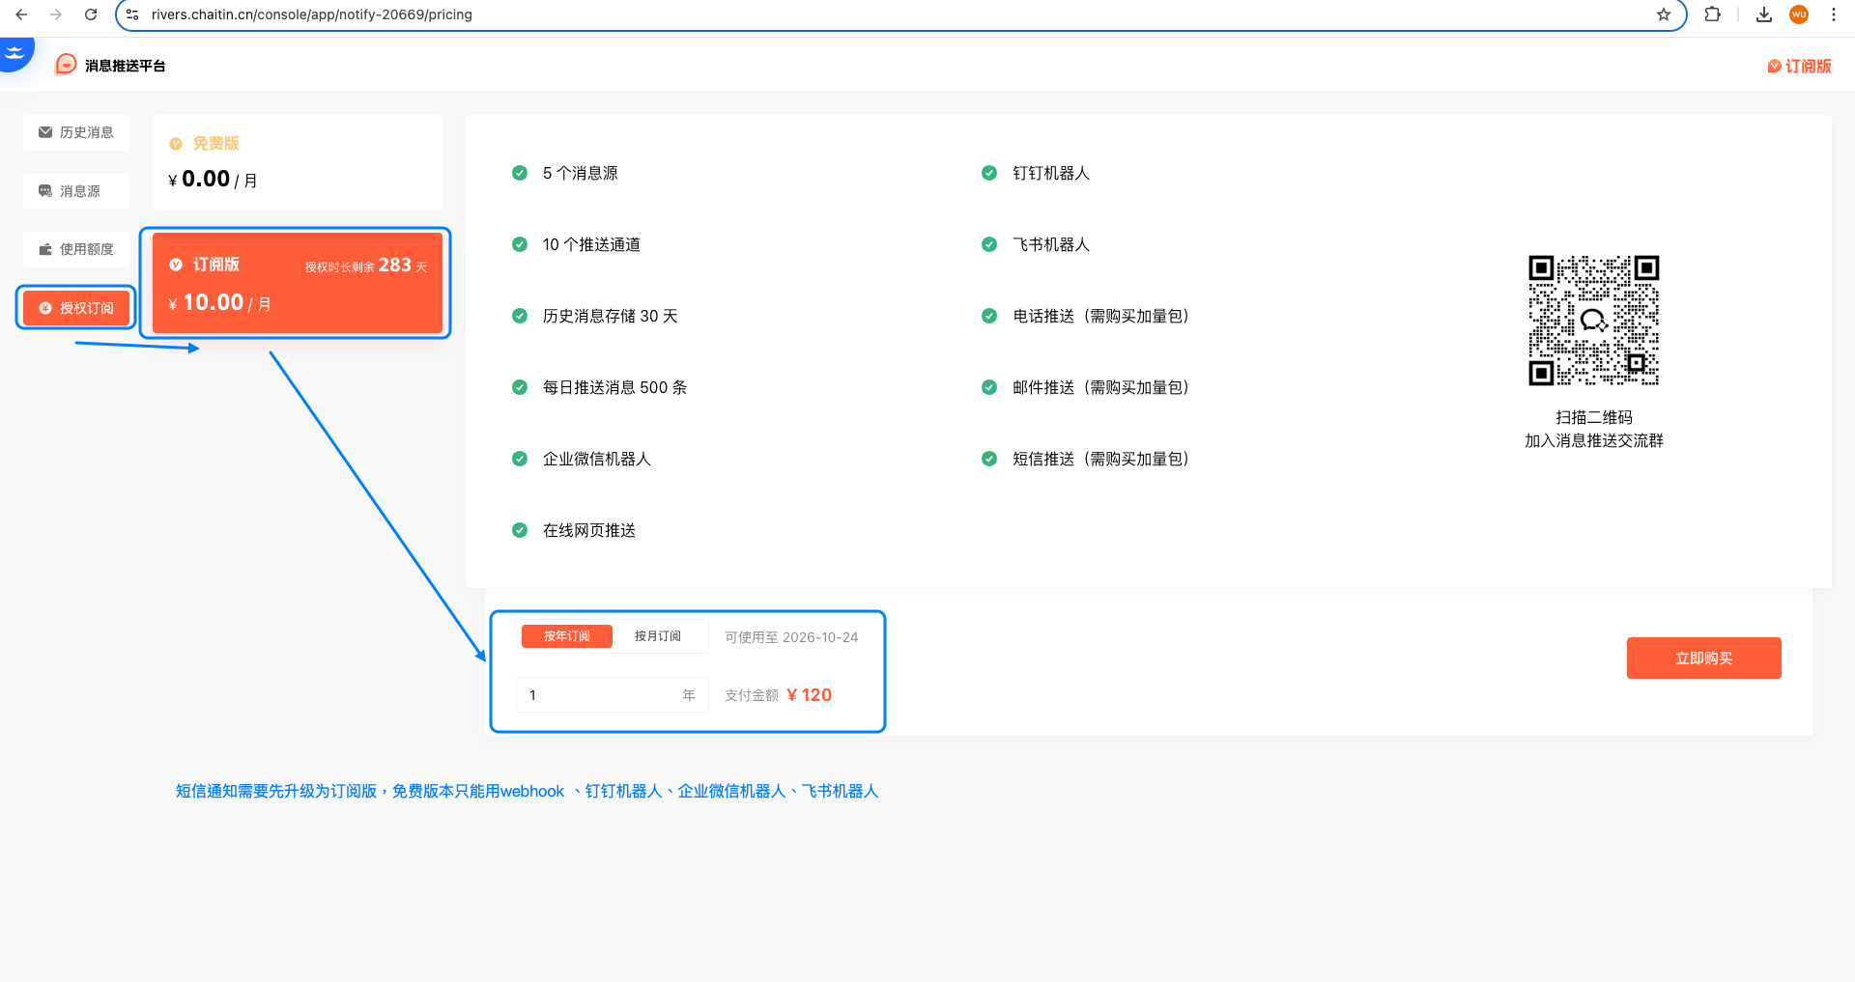Open 使用额度 sidebar item
The image size is (1855, 982).
76,249
